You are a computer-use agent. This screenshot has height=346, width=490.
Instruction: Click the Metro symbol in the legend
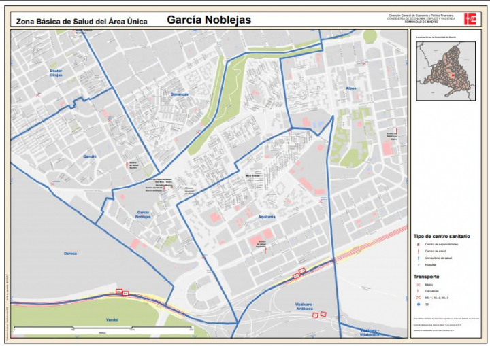tap(418, 285)
